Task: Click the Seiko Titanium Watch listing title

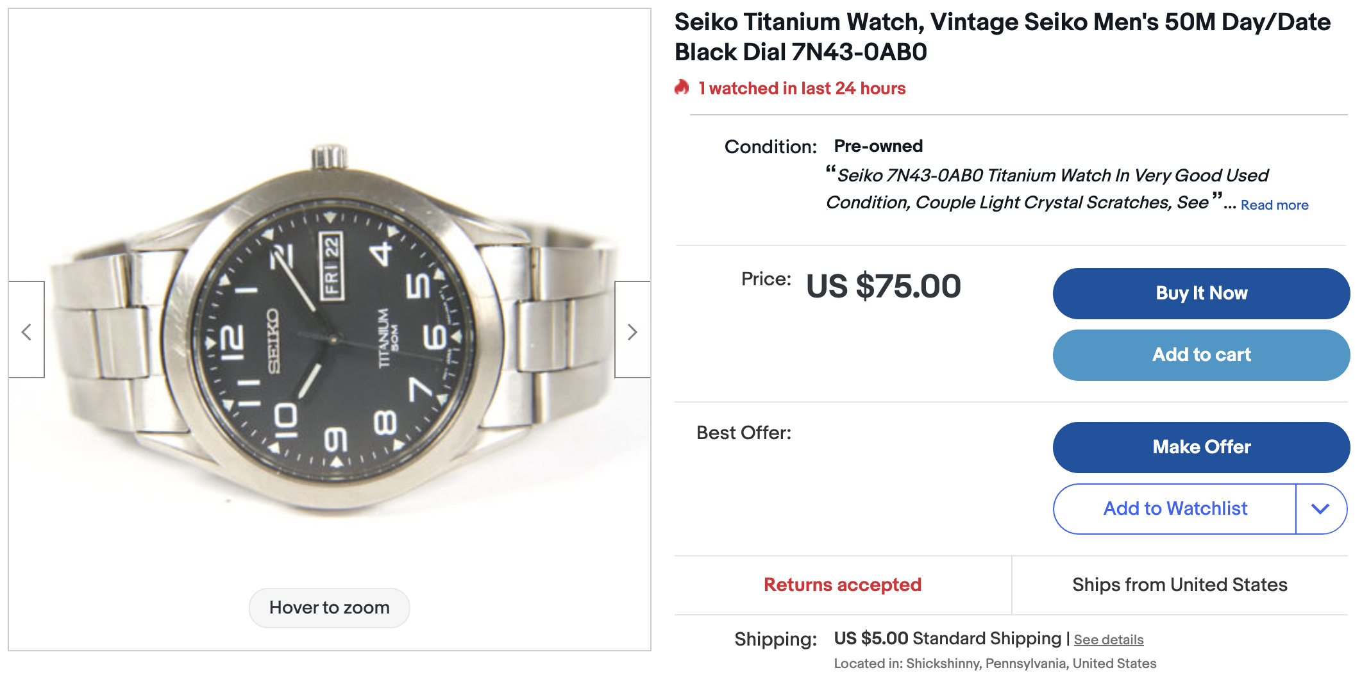Action: (1002, 37)
